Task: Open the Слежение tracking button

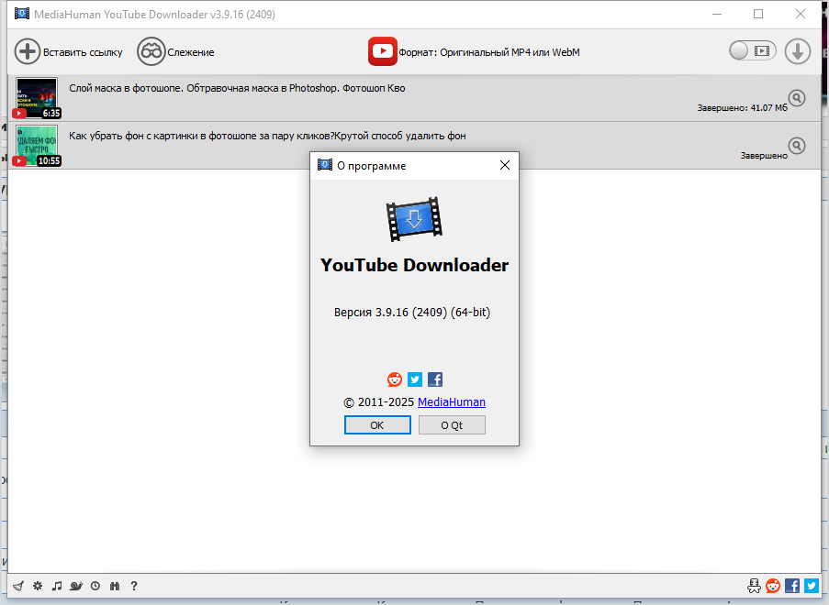Action: click(175, 52)
